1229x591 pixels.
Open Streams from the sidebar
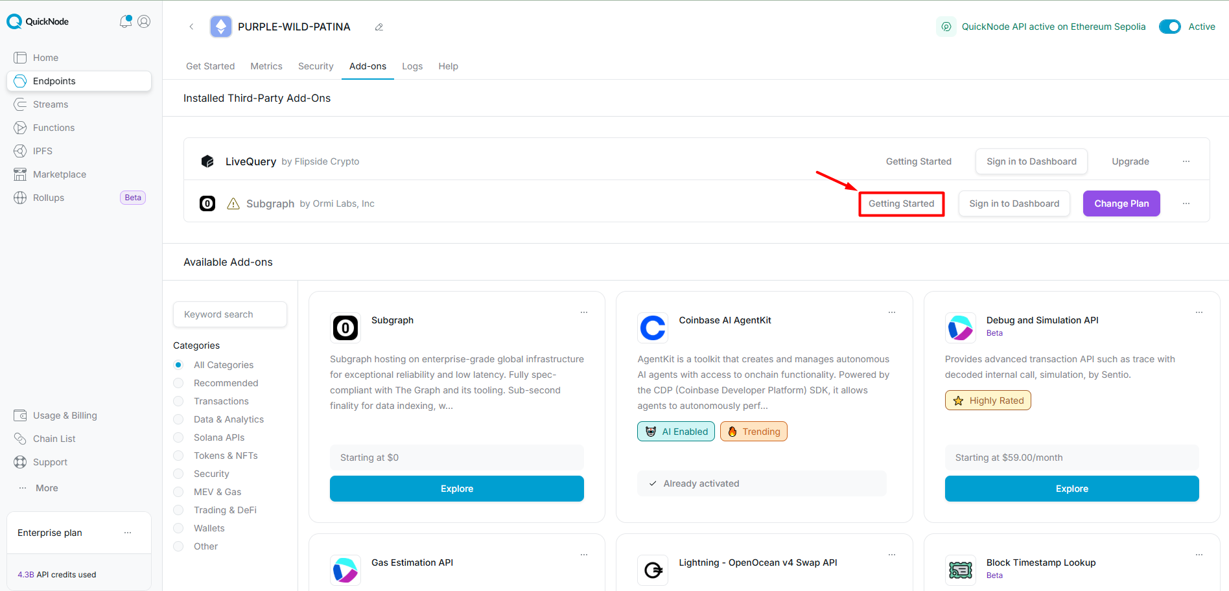coord(51,104)
